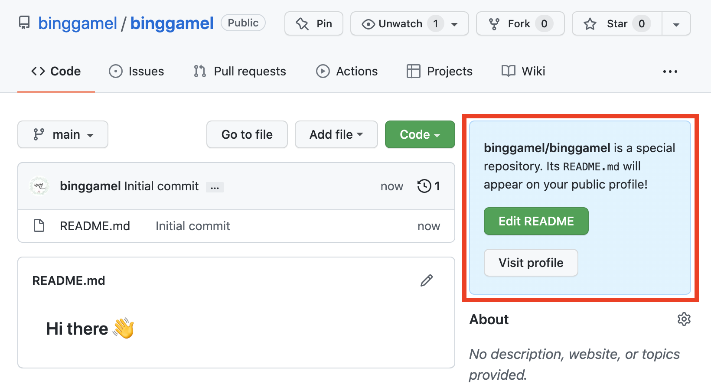The image size is (711, 391).
Task: Click the Actions play icon
Action: pos(323,71)
